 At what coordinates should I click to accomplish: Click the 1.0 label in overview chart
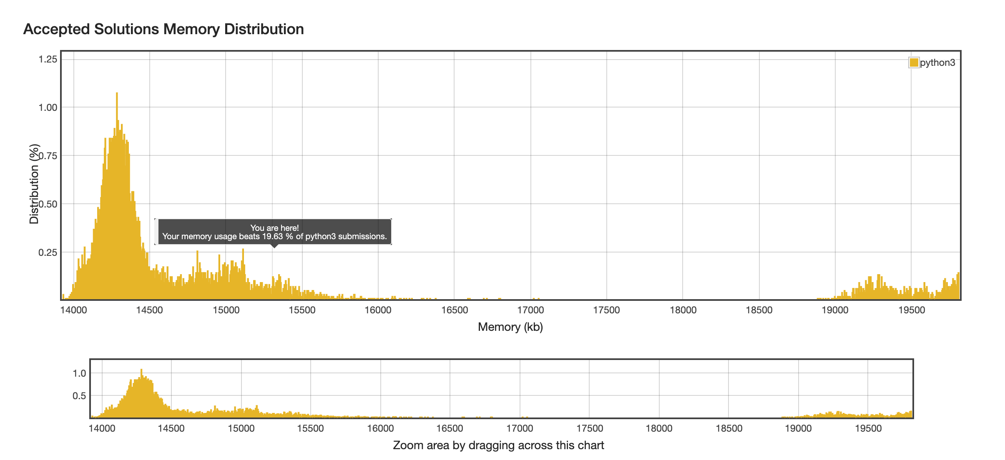click(x=79, y=373)
